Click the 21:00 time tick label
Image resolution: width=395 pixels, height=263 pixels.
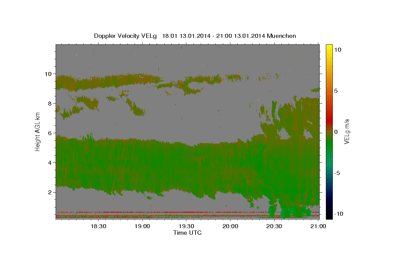point(318,226)
